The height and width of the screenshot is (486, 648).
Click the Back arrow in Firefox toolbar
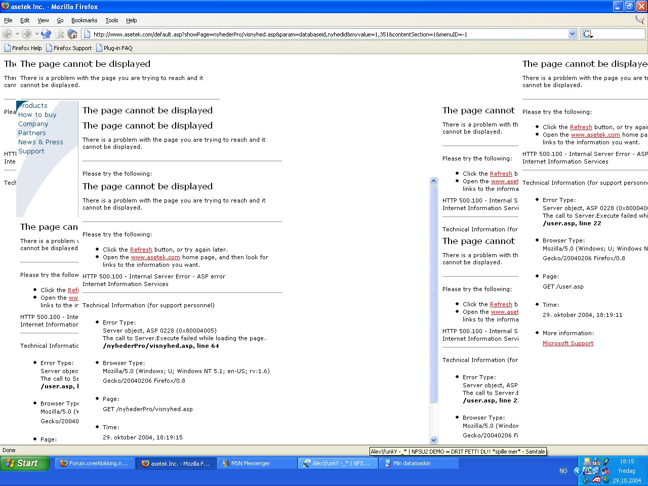(x=7, y=34)
